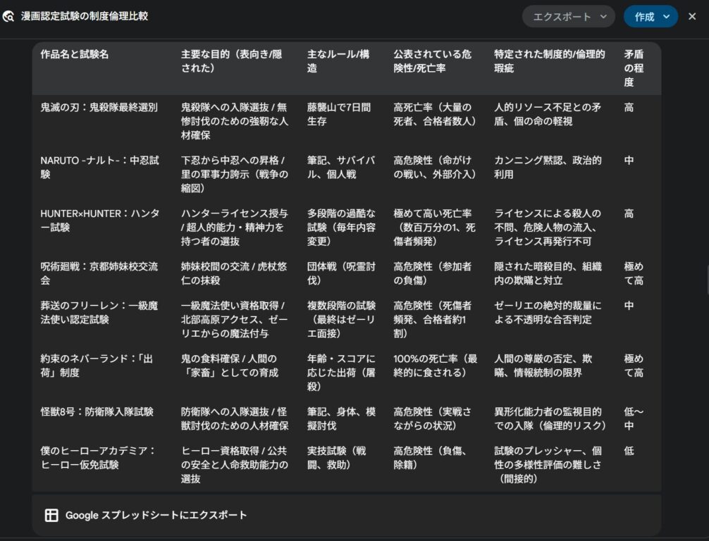Open the エクスポート dropdown
The image size is (709, 541).
click(568, 17)
